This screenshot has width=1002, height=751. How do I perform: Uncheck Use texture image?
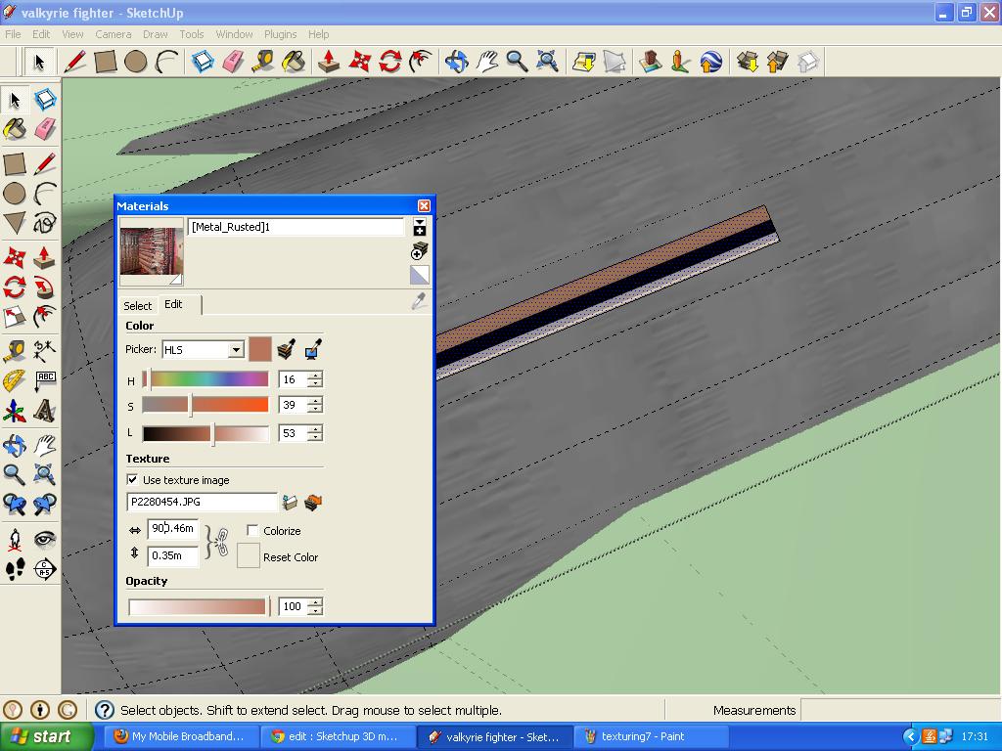click(133, 480)
